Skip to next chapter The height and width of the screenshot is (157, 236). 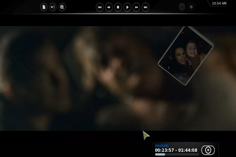click(146, 7)
